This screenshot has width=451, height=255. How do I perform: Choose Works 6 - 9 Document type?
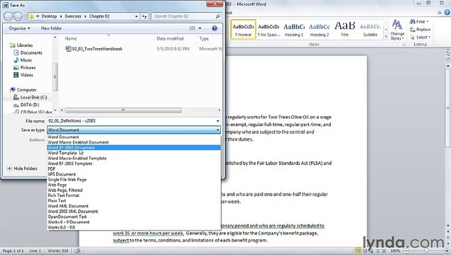(x=134, y=222)
